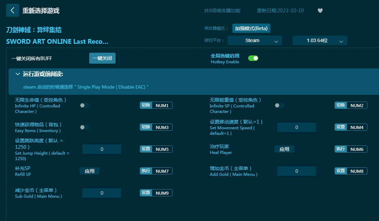Click 应用 for Refill SP
Screen dimensions: 379x221
click(90, 171)
